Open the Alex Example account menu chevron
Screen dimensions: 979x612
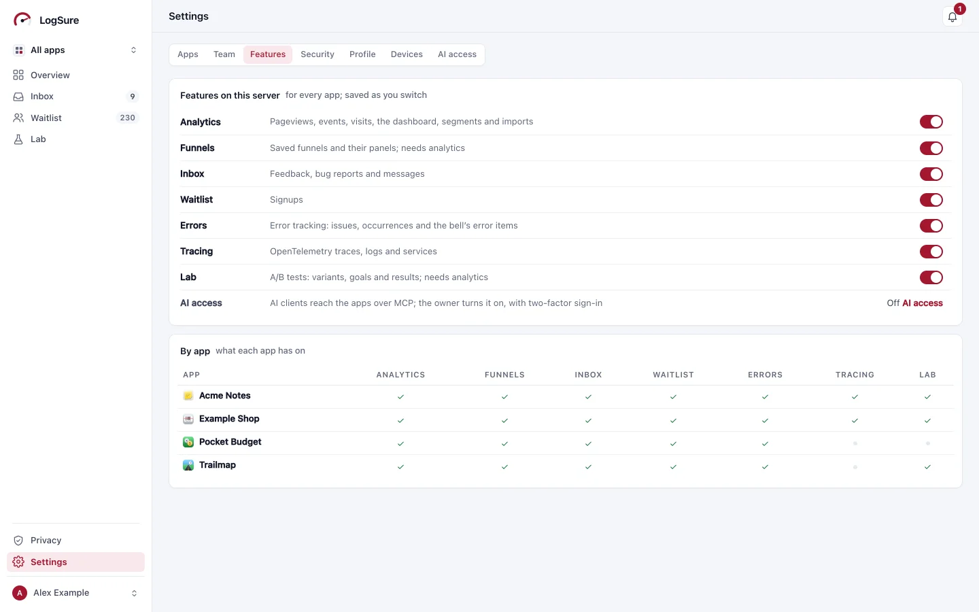tap(134, 593)
